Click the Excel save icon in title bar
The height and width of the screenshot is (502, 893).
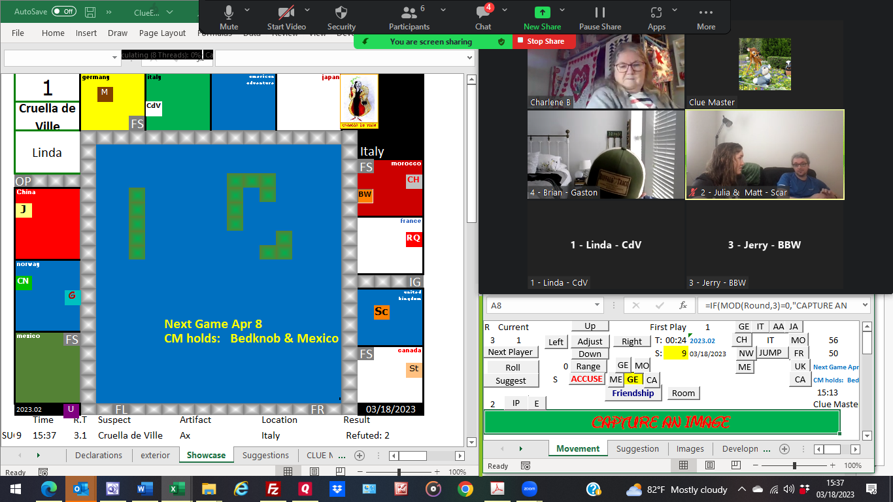tap(90, 12)
